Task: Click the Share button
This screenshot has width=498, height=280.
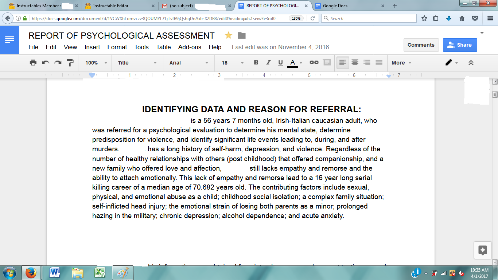Action: [460, 44]
